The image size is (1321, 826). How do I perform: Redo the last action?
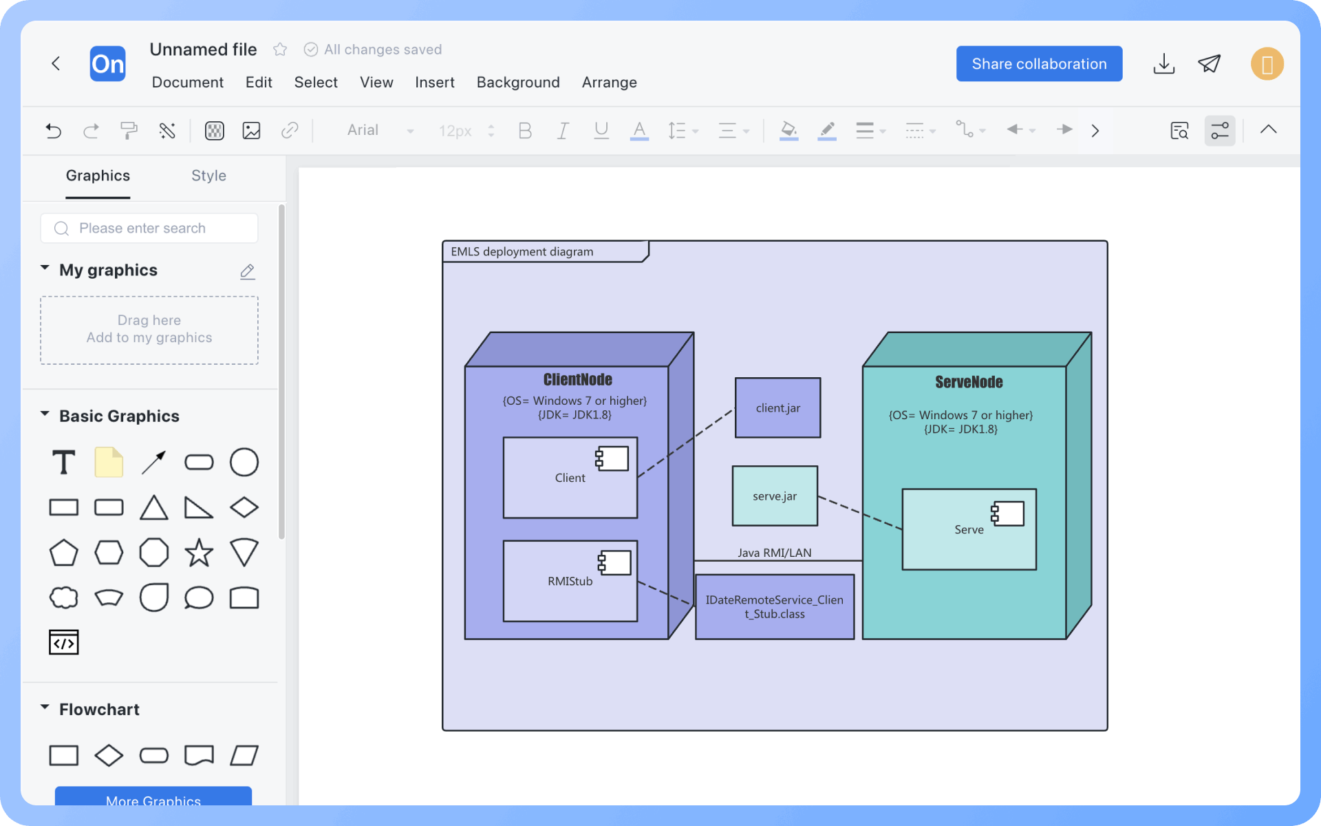click(91, 130)
